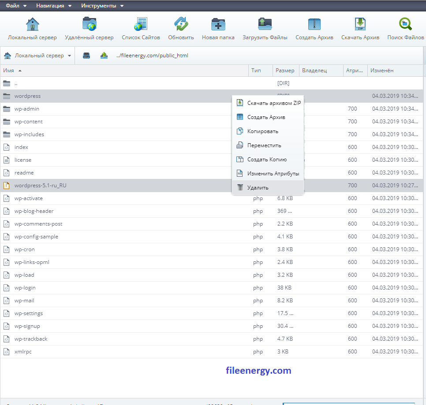Select wp-links-opml file name
Viewport: 426px width, 405px height.
pos(32,262)
